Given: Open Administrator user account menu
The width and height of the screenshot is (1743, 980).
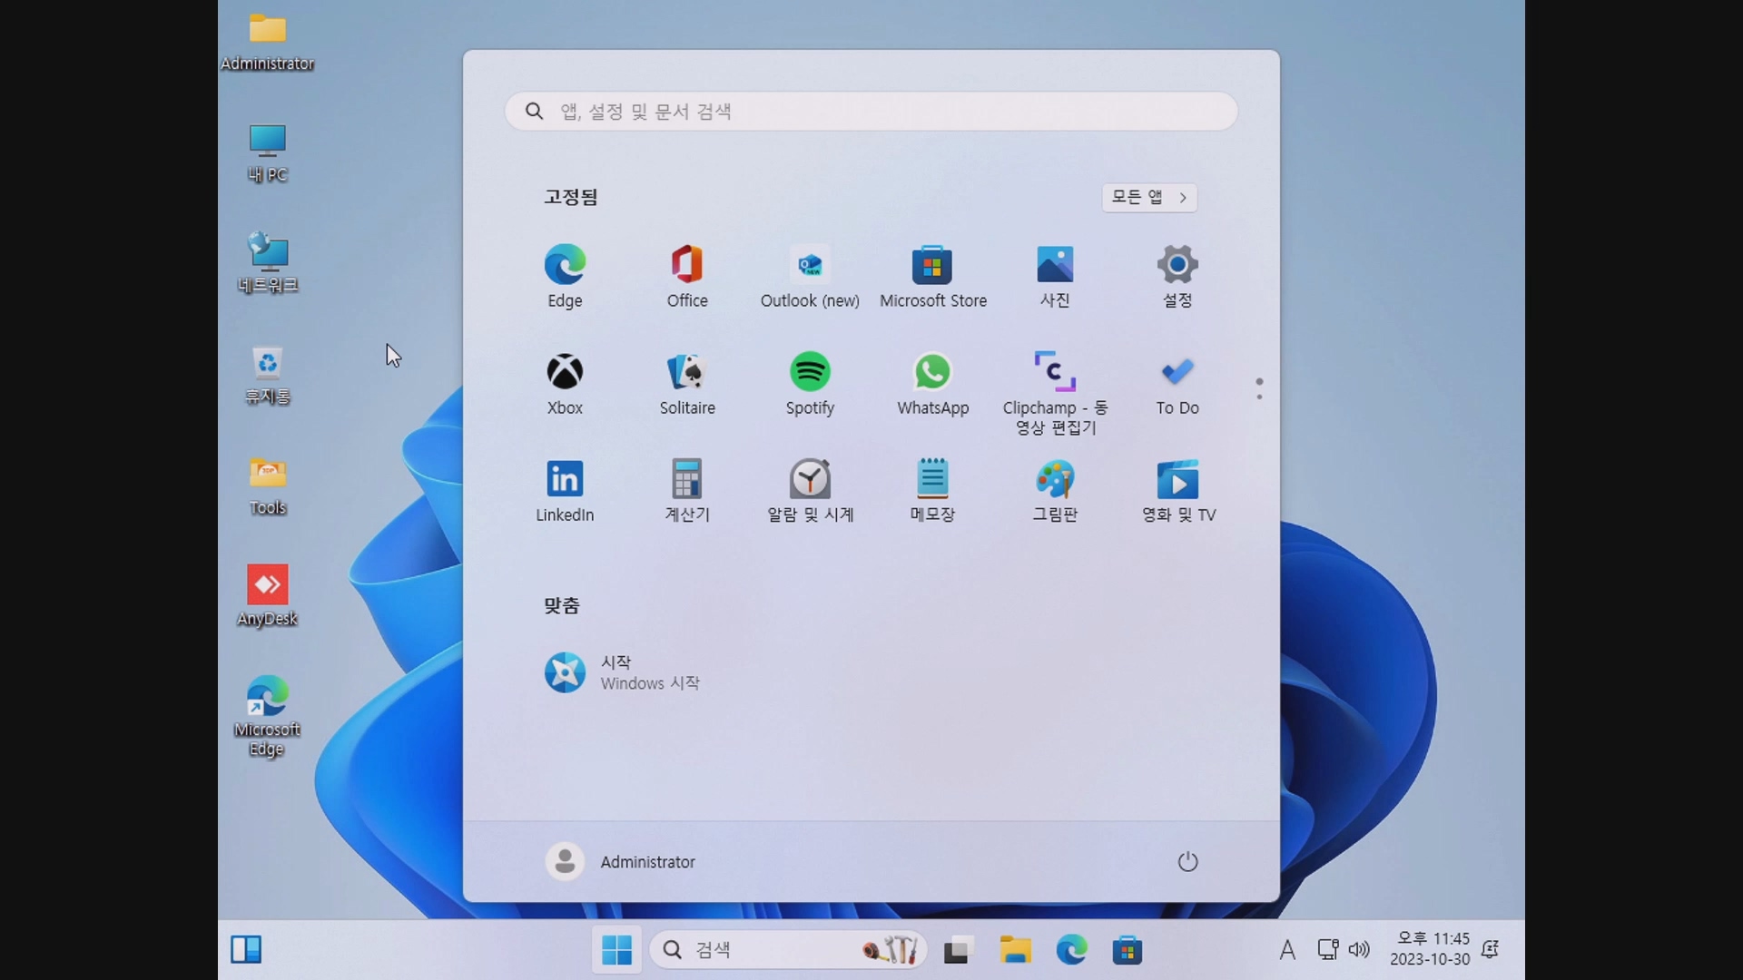Looking at the screenshot, I should click(621, 861).
